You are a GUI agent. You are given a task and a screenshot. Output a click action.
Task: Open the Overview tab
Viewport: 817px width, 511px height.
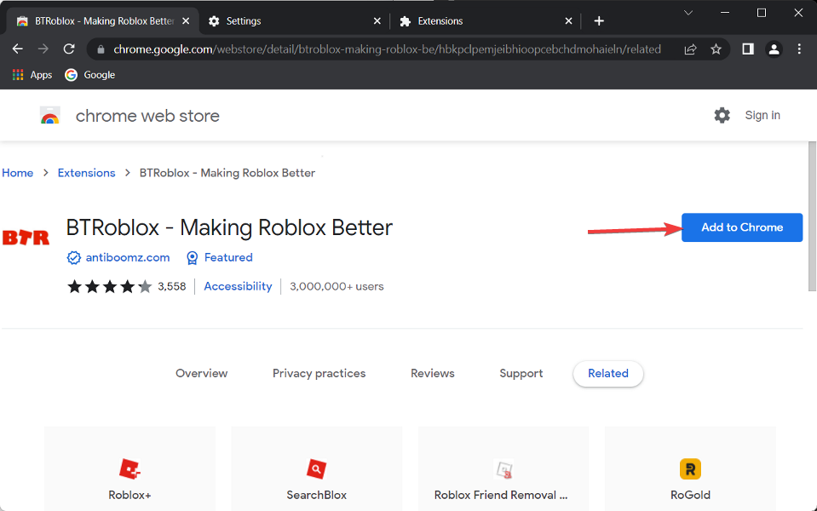click(202, 374)
